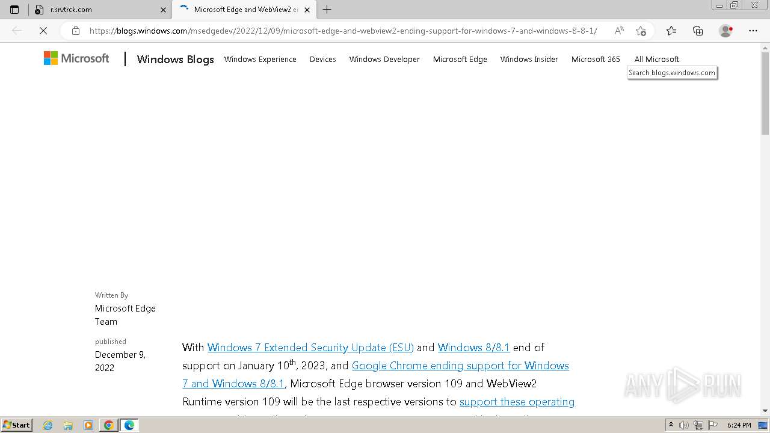Add this page to favorites
This screenshot has width=770, height=433.
pyautogui.click(x=641, y=31)
